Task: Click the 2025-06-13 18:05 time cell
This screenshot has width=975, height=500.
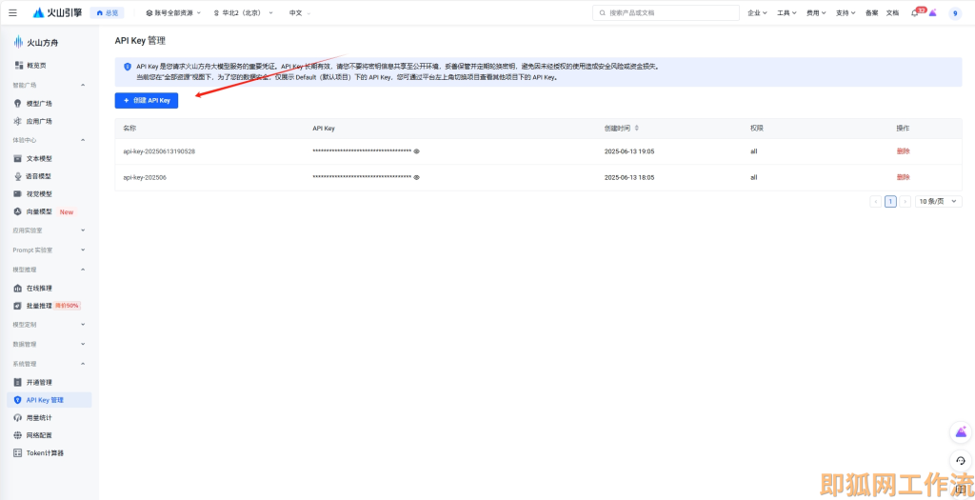Action: tap(629, 177)
